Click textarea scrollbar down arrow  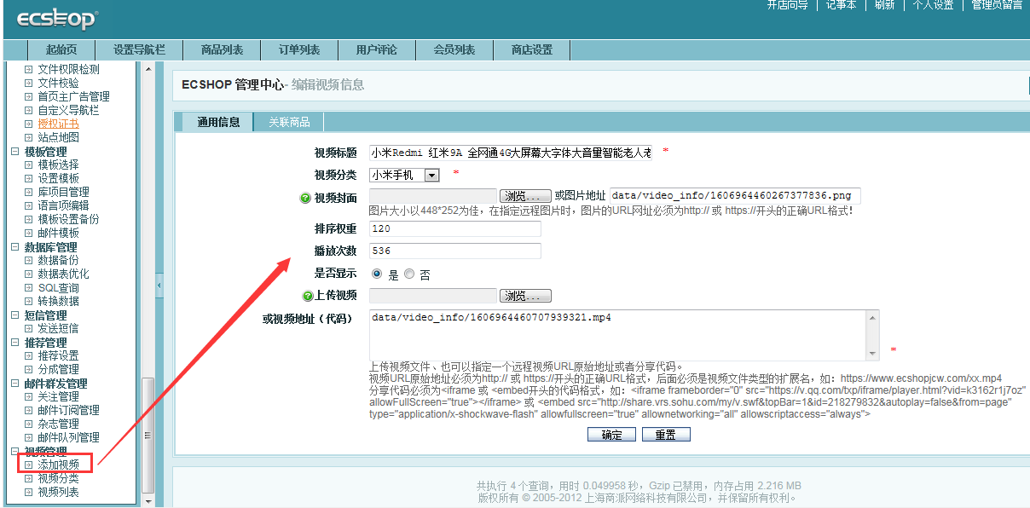click(872, 354)
